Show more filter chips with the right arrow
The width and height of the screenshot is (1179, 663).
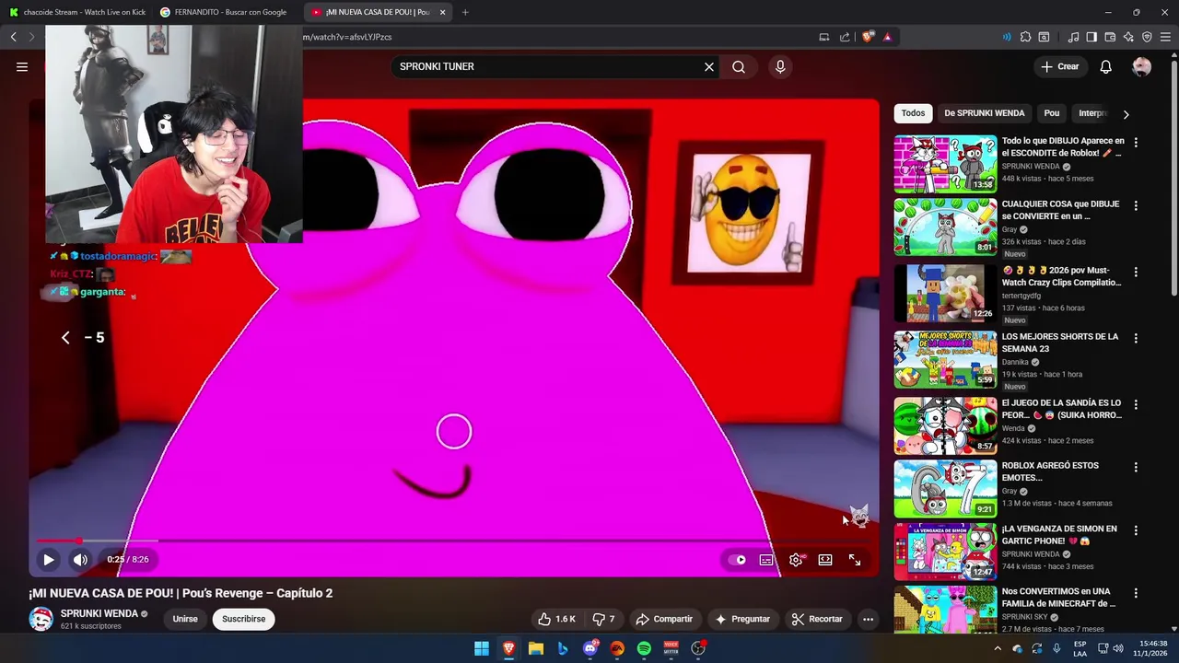point(1126,114)
